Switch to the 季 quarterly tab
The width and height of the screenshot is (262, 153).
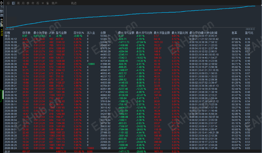coord(28,3)
